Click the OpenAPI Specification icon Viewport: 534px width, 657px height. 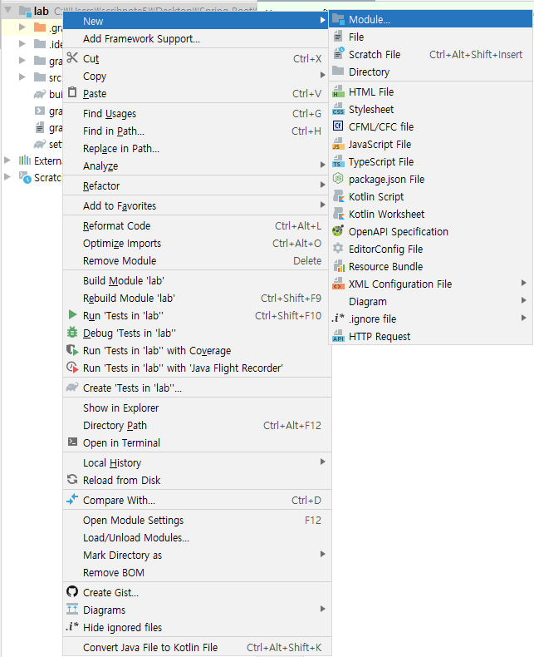click(x=338, y=232)
